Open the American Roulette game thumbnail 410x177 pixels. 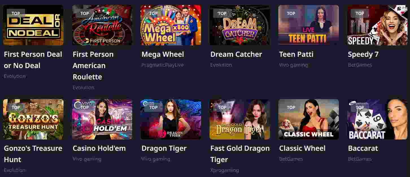click(102, 25)
